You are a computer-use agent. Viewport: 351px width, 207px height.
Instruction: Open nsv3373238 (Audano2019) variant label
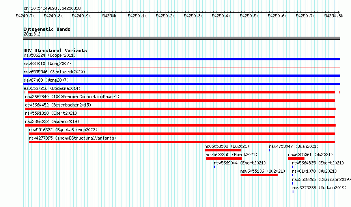[x=319, y=188]
